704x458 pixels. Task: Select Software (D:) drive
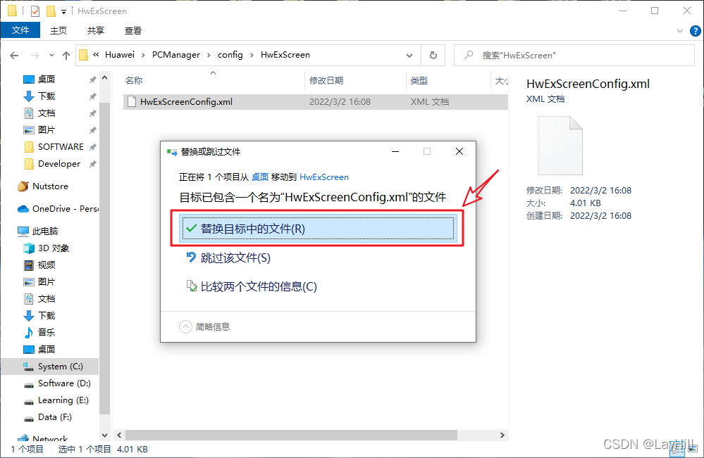(64, 383)
